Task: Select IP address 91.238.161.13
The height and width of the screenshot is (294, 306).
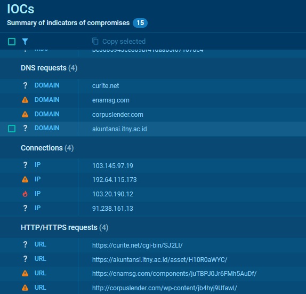Action: (112, 209)
